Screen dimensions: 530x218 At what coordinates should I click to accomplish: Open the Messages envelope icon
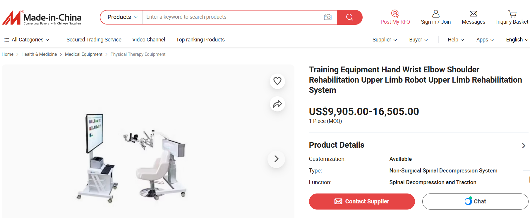point(473,17)
